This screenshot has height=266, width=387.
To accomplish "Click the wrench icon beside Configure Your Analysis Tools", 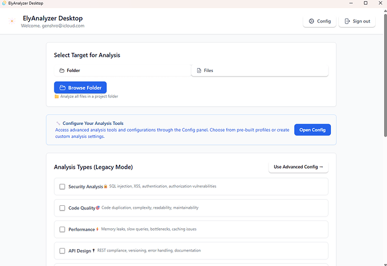I will 58,123.
